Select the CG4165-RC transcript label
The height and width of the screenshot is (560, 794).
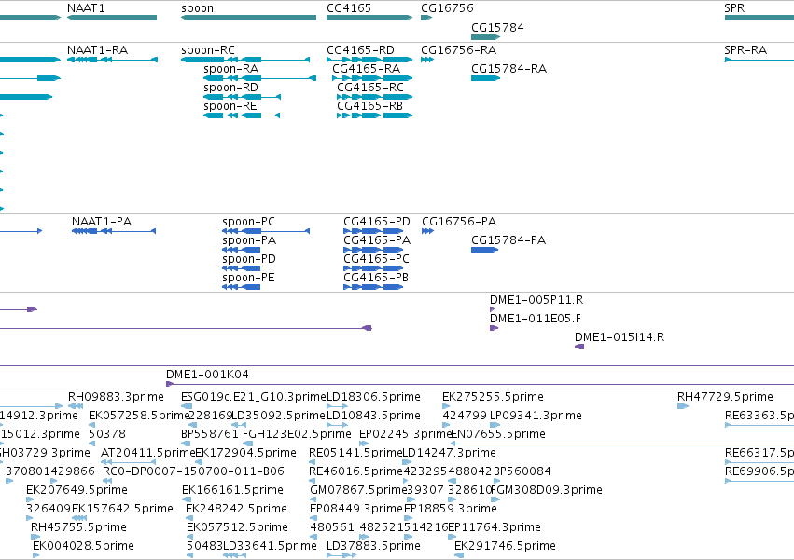point(370,88)
